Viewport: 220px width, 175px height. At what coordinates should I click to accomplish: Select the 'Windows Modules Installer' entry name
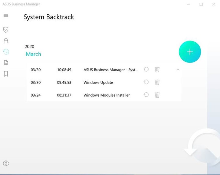[x=107, y=95]
